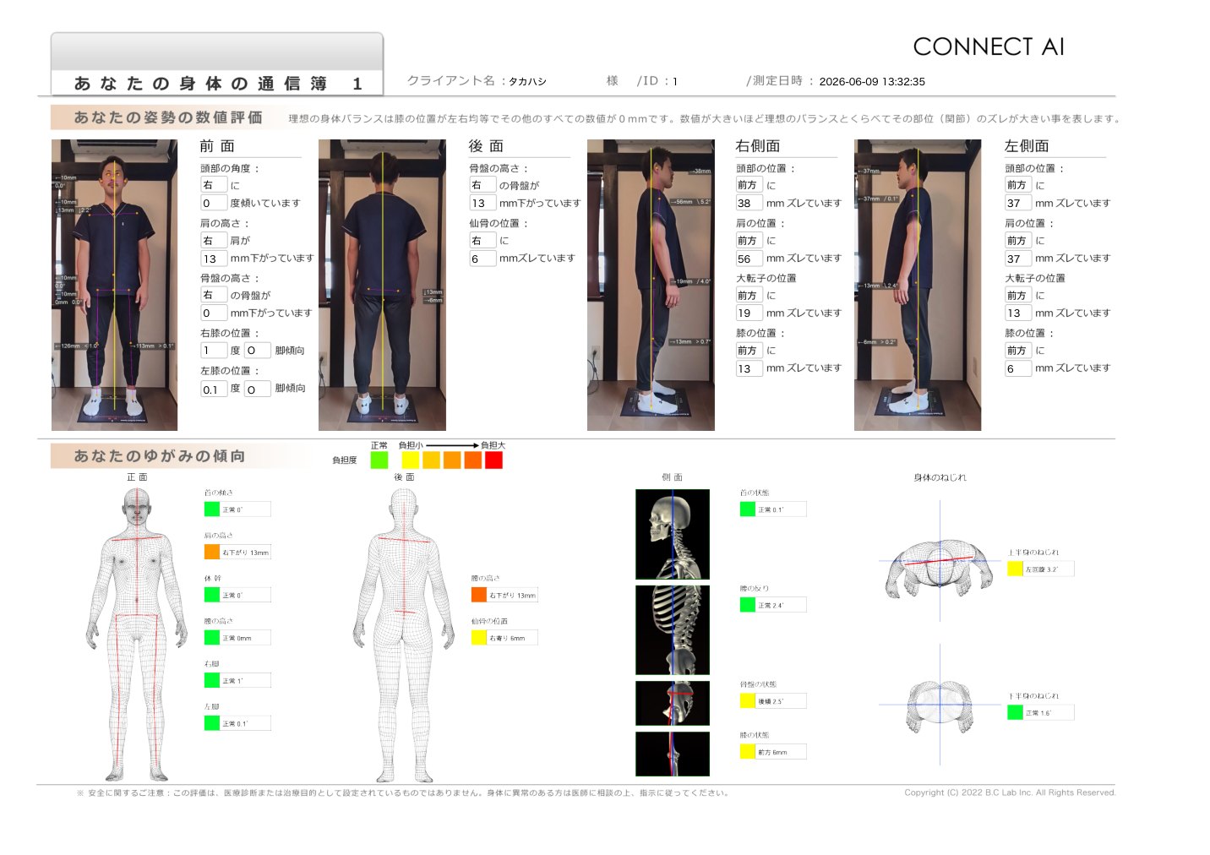Select the right side (右側面) posture photo
1210x855 pixels.
[651, 286]
